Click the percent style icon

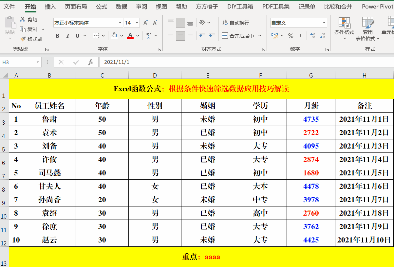[291, 36]
